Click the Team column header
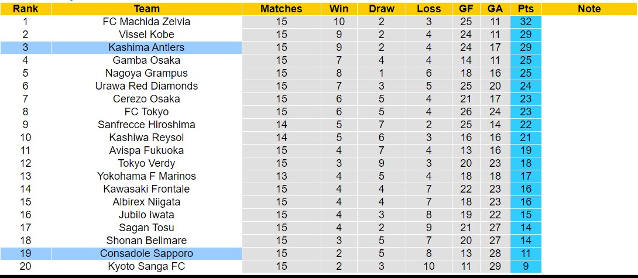Viewport: 638px width, 278px height. (146, 9)
